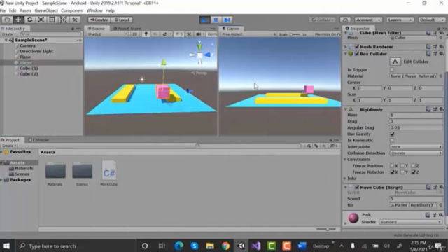Open the Window menu
Viewport: 448px width, 252px height.
click(94, 10)
